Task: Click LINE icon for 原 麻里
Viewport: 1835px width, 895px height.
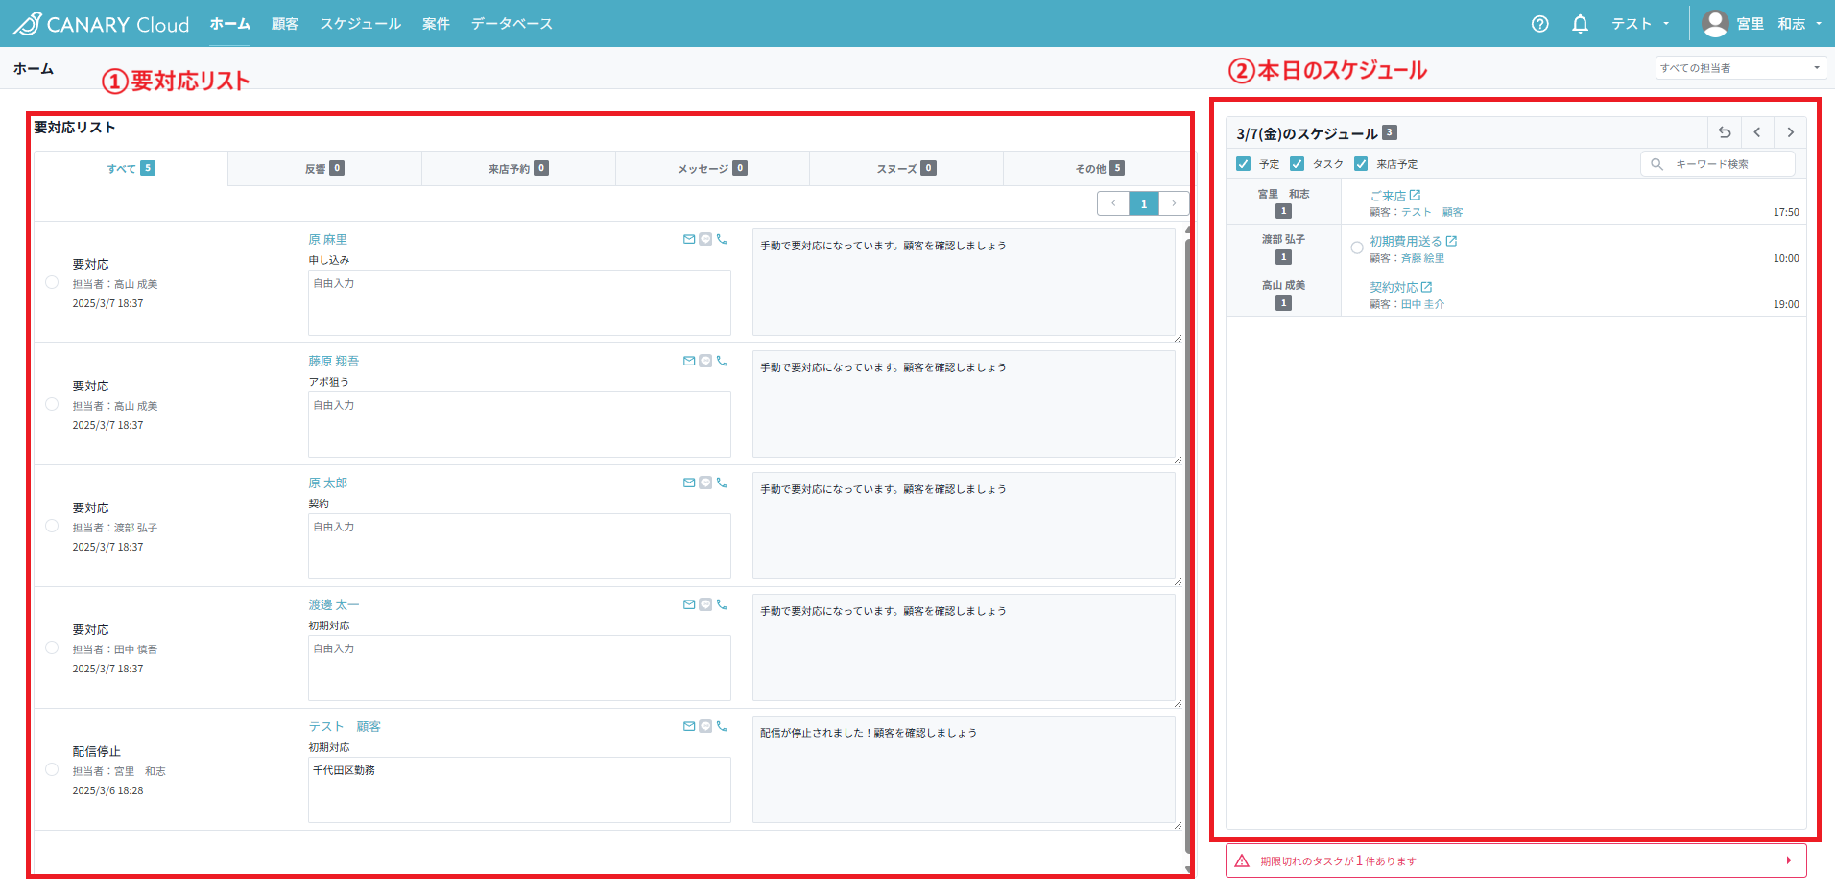Action: pyautogui.click(x=705, y=239)
